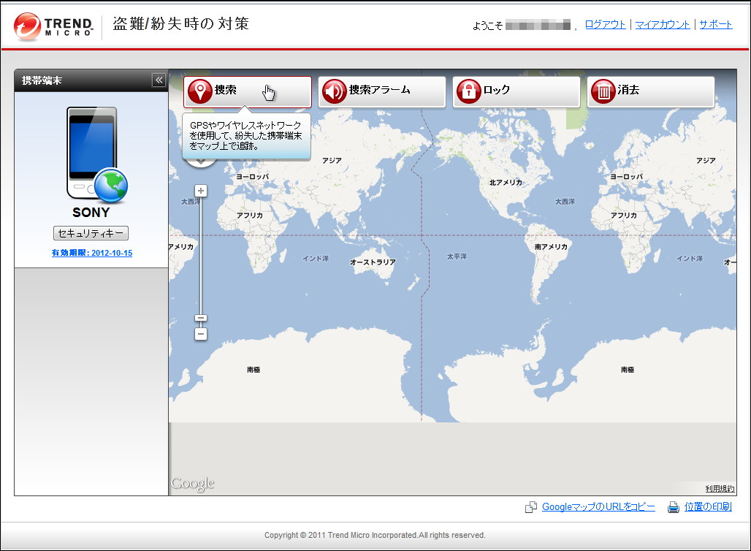Click the copy URL pages icon

[530, 507]
